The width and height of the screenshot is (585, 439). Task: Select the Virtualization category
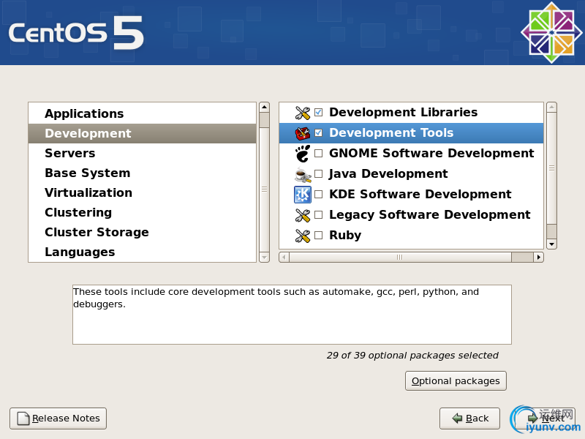pyautogui.click(x=143, y=192)
